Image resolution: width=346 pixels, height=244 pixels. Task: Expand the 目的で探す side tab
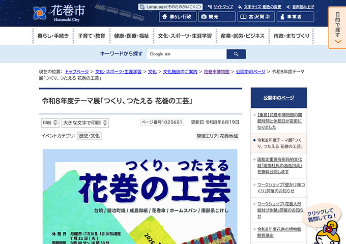(x=337, y=28)
